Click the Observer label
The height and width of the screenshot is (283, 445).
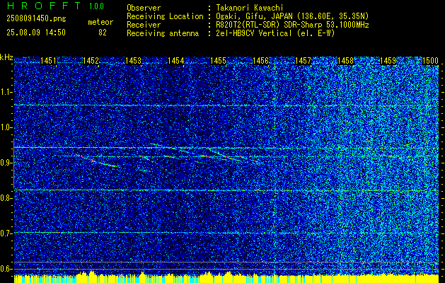pyautogui.click(x=144, y=8)
